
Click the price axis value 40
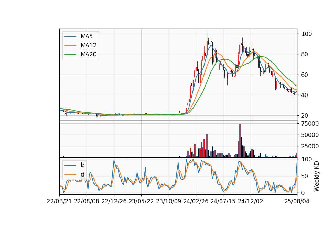coord(305,95)
